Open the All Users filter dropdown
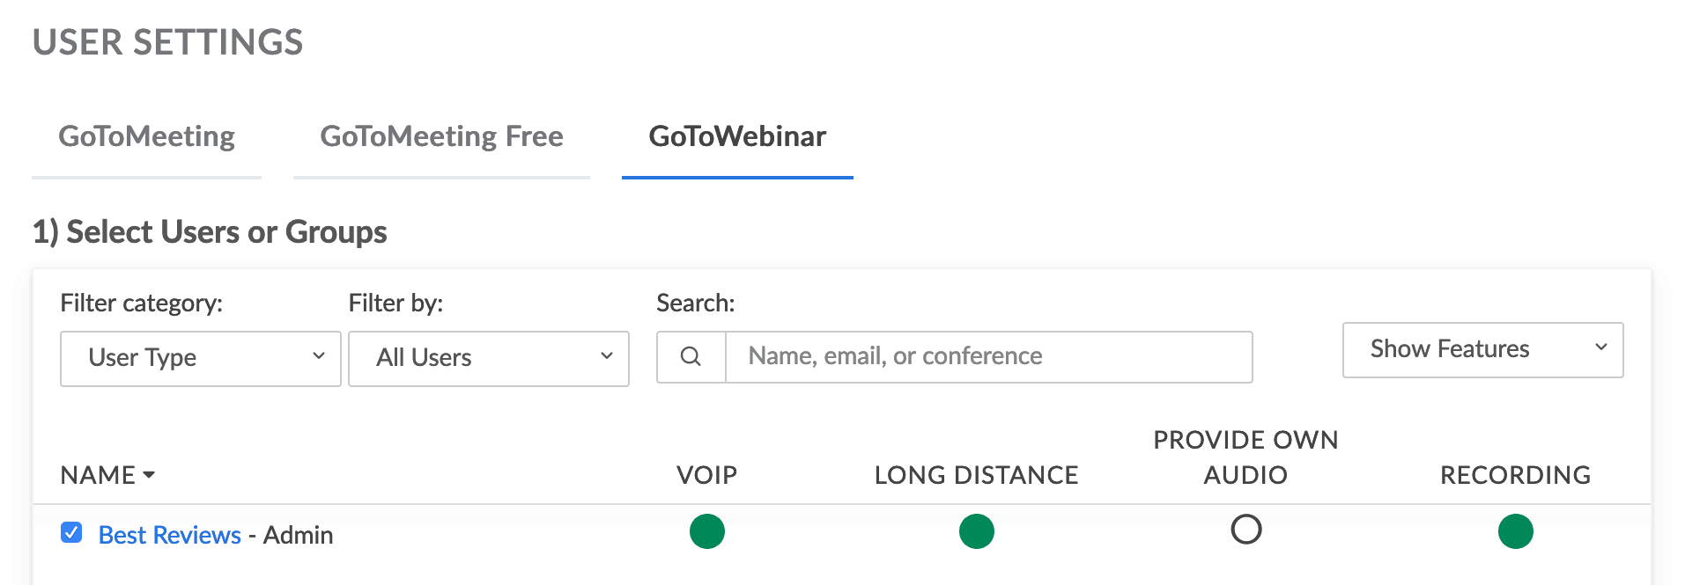This screenshot has height=585, width=1685. (x=488, y=357)
